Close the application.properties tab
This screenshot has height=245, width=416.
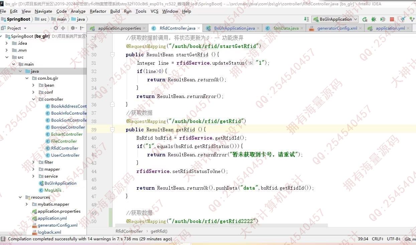[144, 28]
